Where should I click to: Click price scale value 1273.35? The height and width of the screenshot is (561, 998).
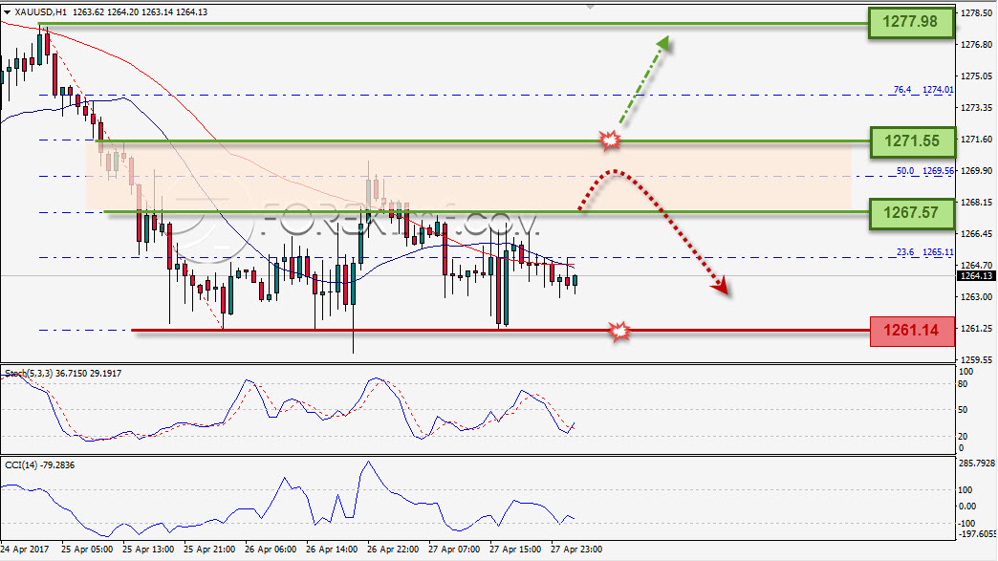click(976, 107)
